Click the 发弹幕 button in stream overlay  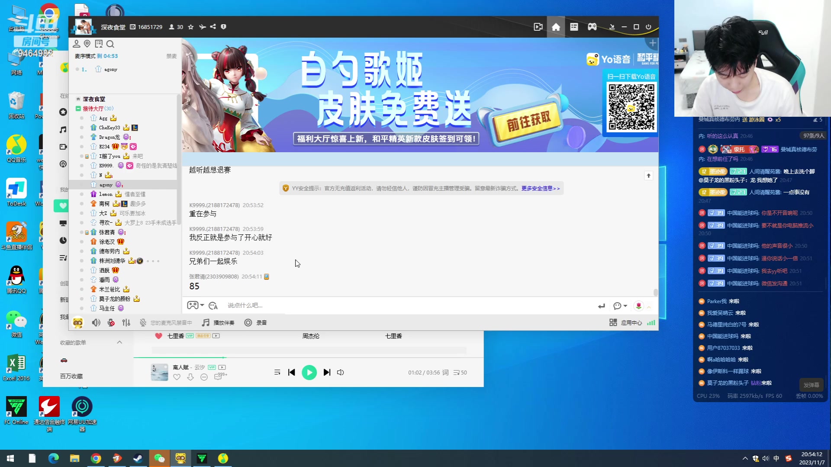(x=812, y=385)
